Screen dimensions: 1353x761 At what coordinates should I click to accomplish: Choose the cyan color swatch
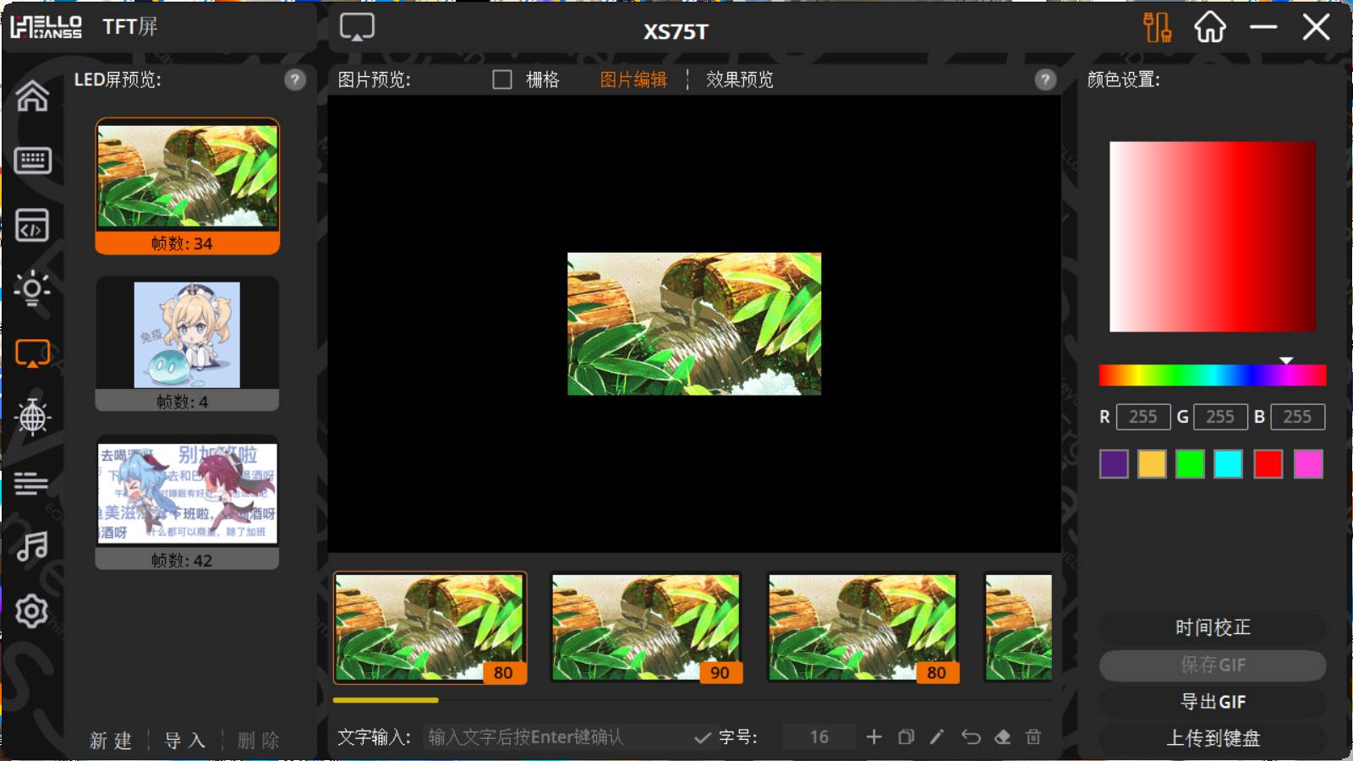(x=1228, y=464)
